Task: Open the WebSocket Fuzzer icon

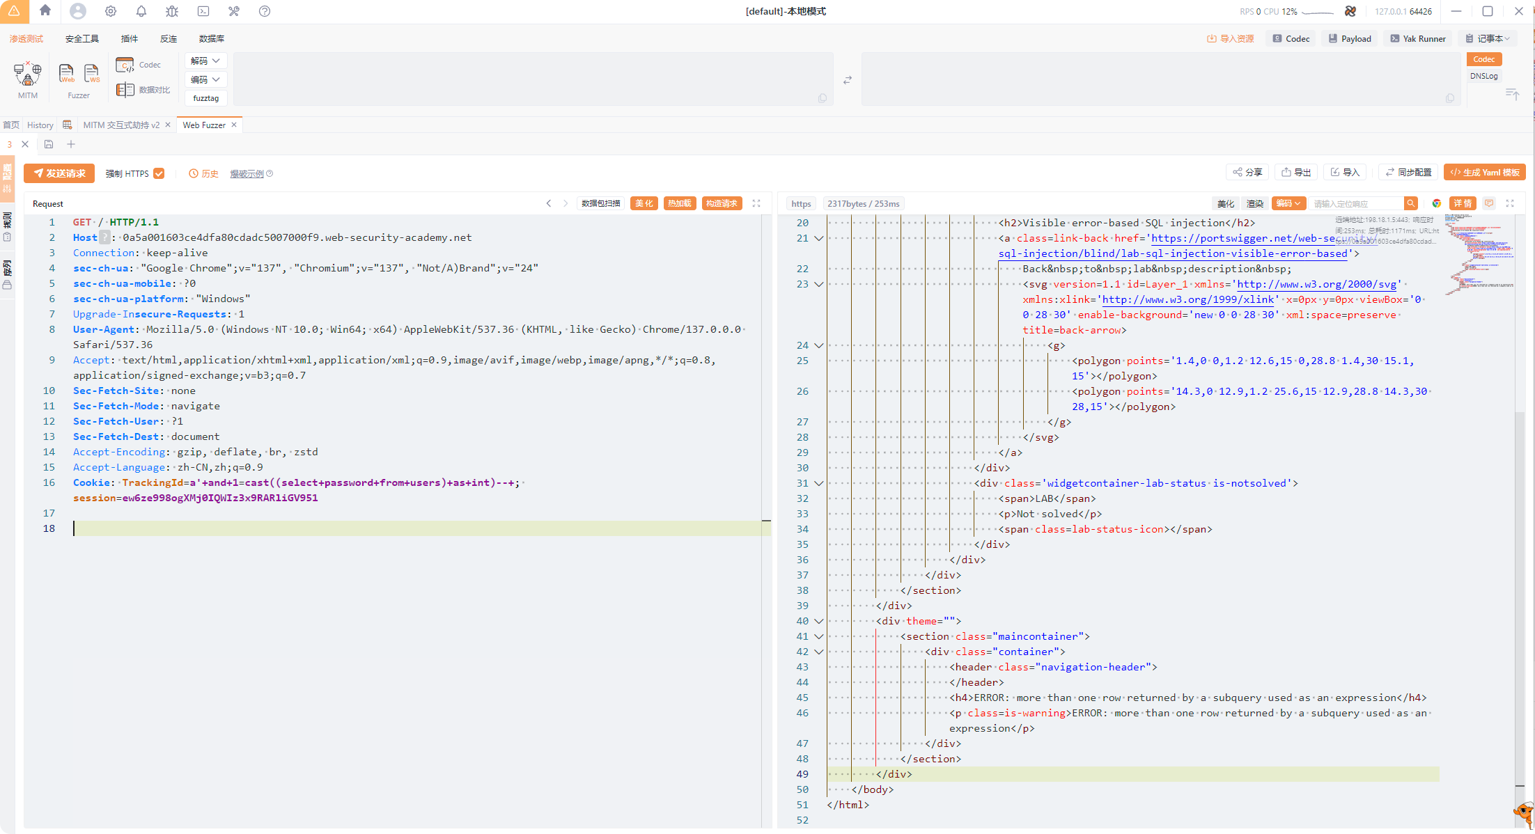Action: click(92, 73)
